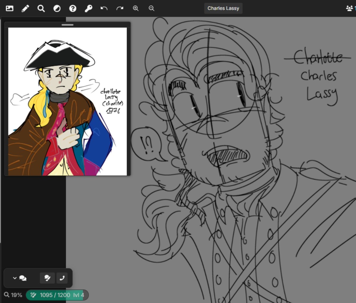
Task: Grab the reference panel drag handle
Action: pyautogui.click(x=67, y=25)
